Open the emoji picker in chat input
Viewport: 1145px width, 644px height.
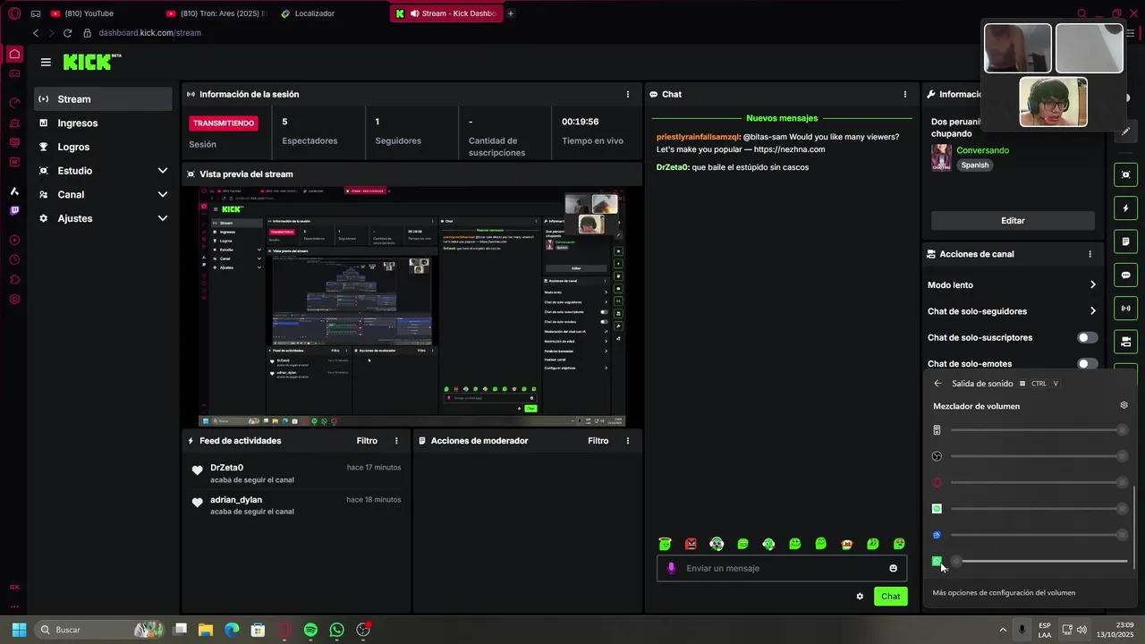(x=893, y=569)
